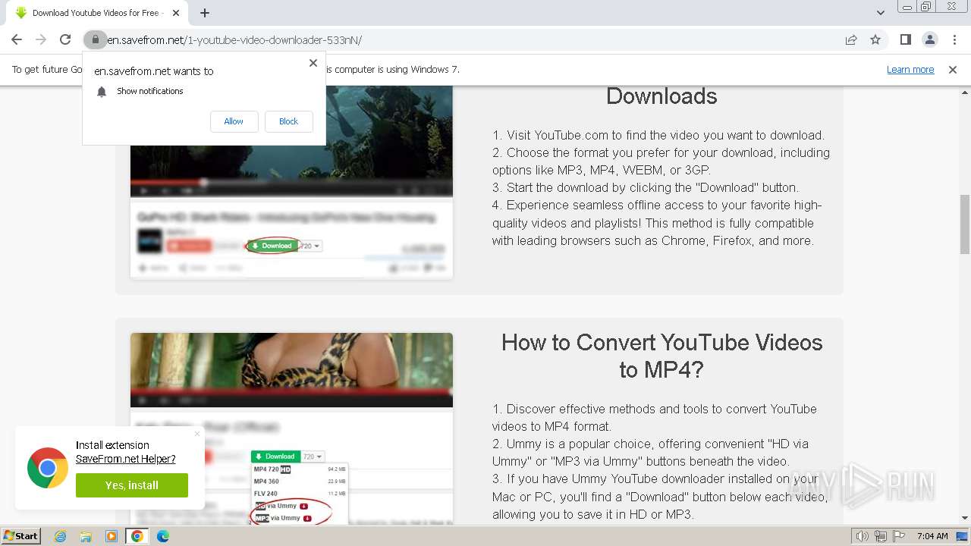
Task: Open File Explorer folder in taskbar
Action: [x=86, y=536]
